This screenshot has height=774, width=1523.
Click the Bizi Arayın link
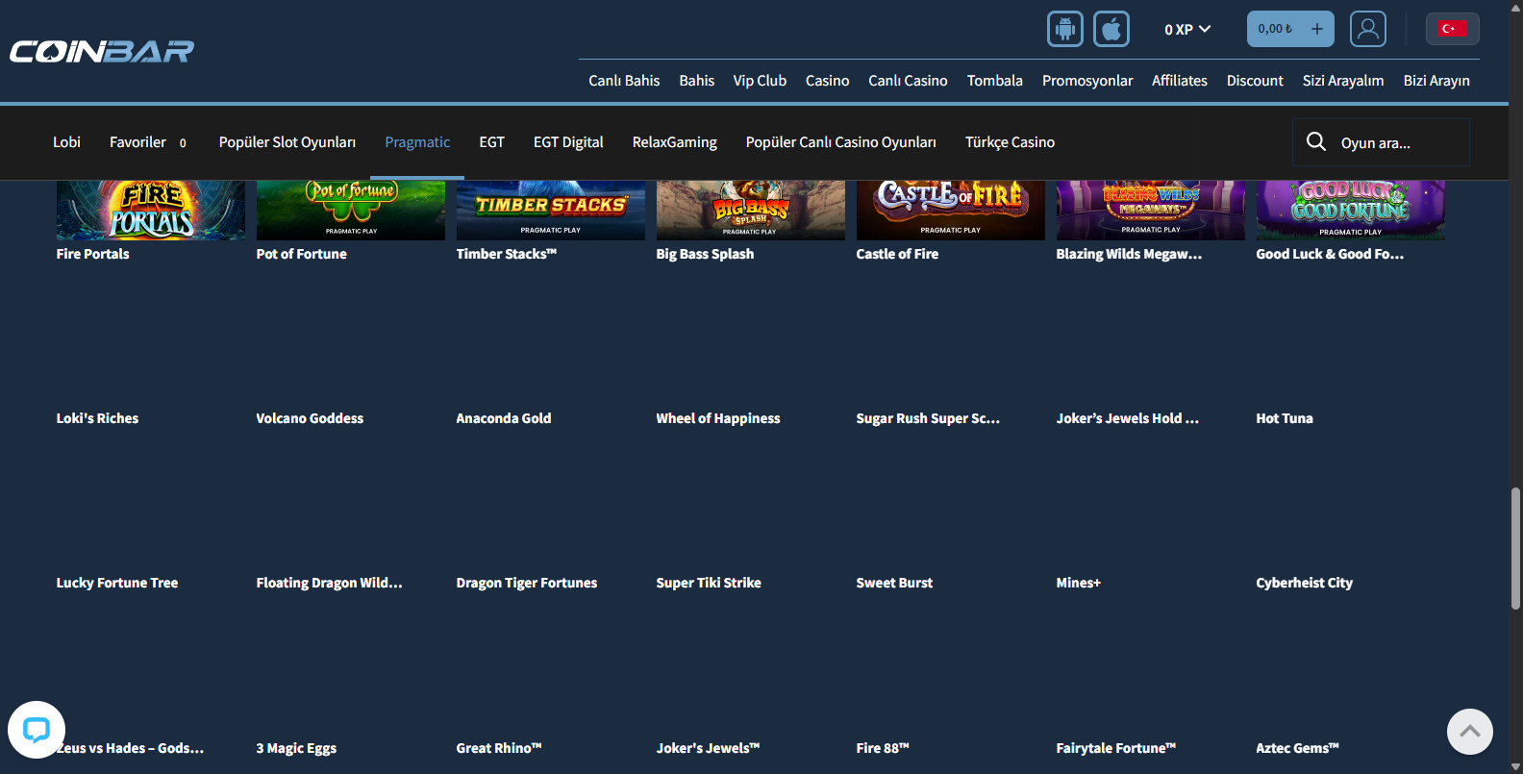coord(1436,81)
